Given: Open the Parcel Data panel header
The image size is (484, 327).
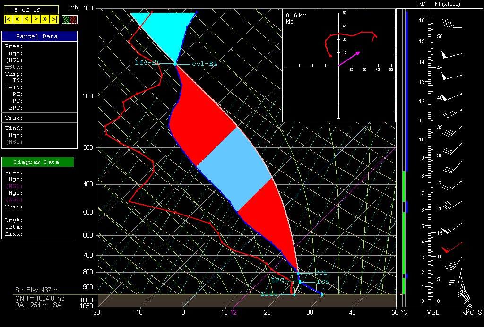Looking at the screenshot, I should tap(39, 36).
